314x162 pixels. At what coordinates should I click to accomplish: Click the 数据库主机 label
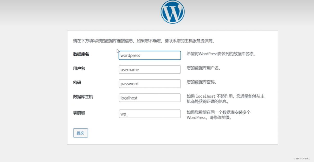point(83,97)
